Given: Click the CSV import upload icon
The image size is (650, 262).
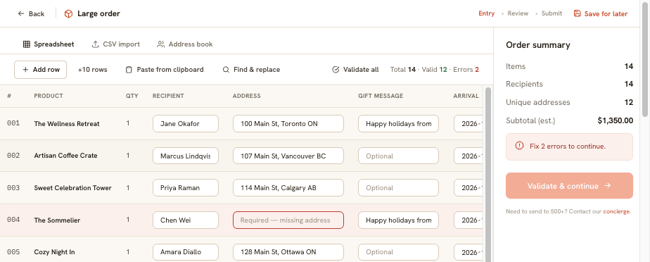Looking at the screenshot, I should coord(96,44).
